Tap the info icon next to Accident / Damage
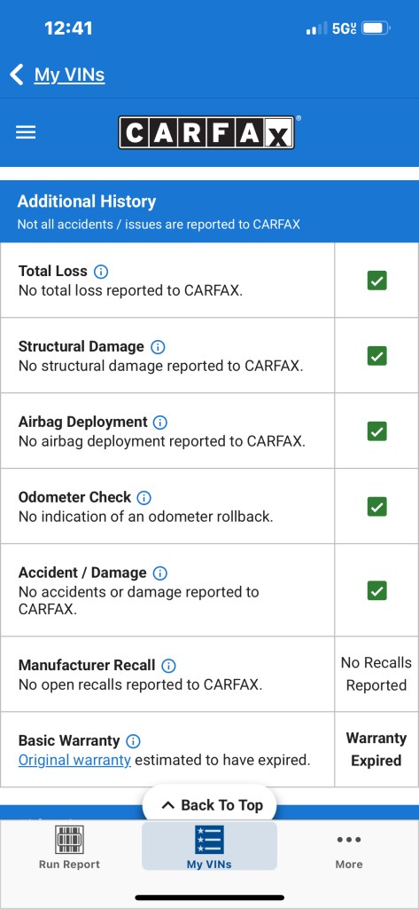Viewport: 419px width, 909px height. click(x=159, y=573)
